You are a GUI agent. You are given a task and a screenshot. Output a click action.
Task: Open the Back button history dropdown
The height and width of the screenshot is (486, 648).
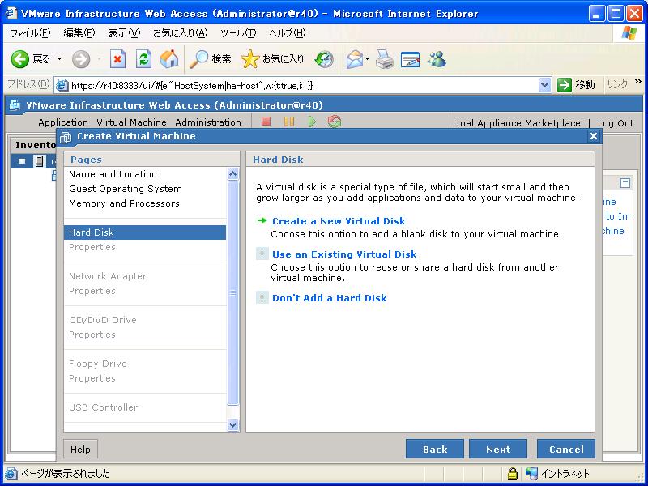59,59
